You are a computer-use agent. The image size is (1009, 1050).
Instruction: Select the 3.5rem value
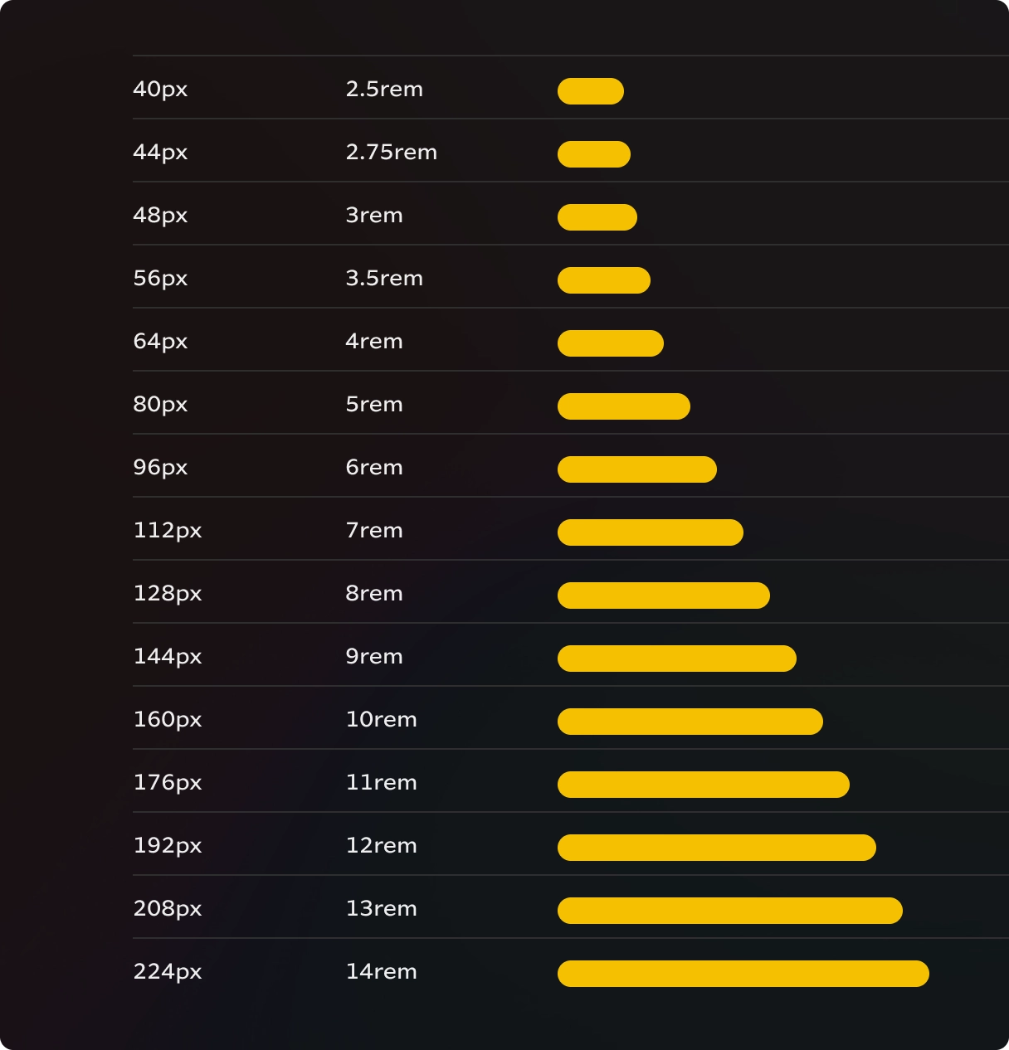pyautogui.click(x=384, y=278)
